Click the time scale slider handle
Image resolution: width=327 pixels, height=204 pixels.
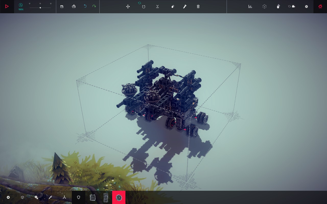click(x=40, y=8)
